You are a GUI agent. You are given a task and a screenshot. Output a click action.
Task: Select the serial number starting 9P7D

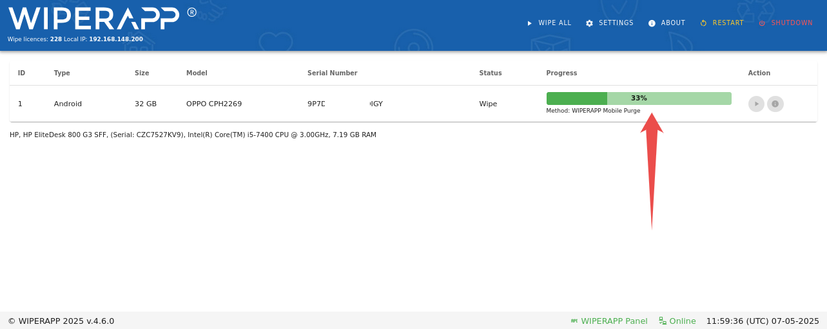(x=345, y=104)
